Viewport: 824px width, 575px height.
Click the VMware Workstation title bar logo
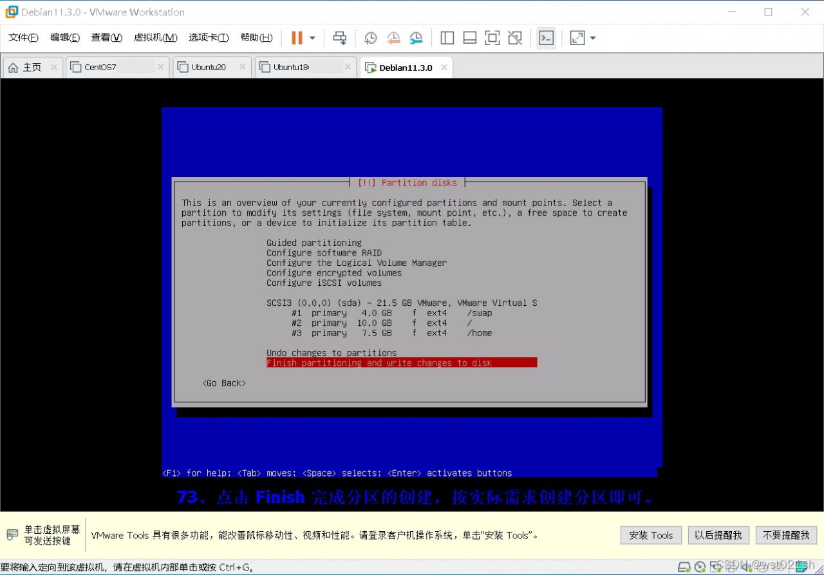click(12, 12)
